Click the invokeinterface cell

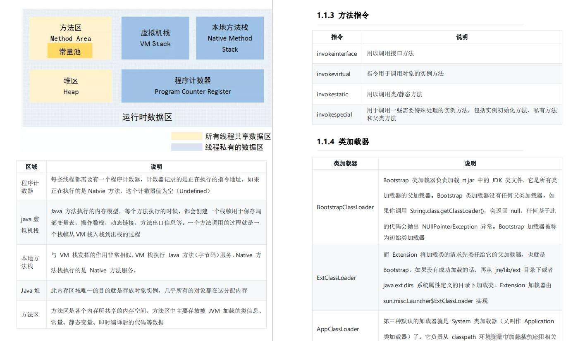(337, 54)
